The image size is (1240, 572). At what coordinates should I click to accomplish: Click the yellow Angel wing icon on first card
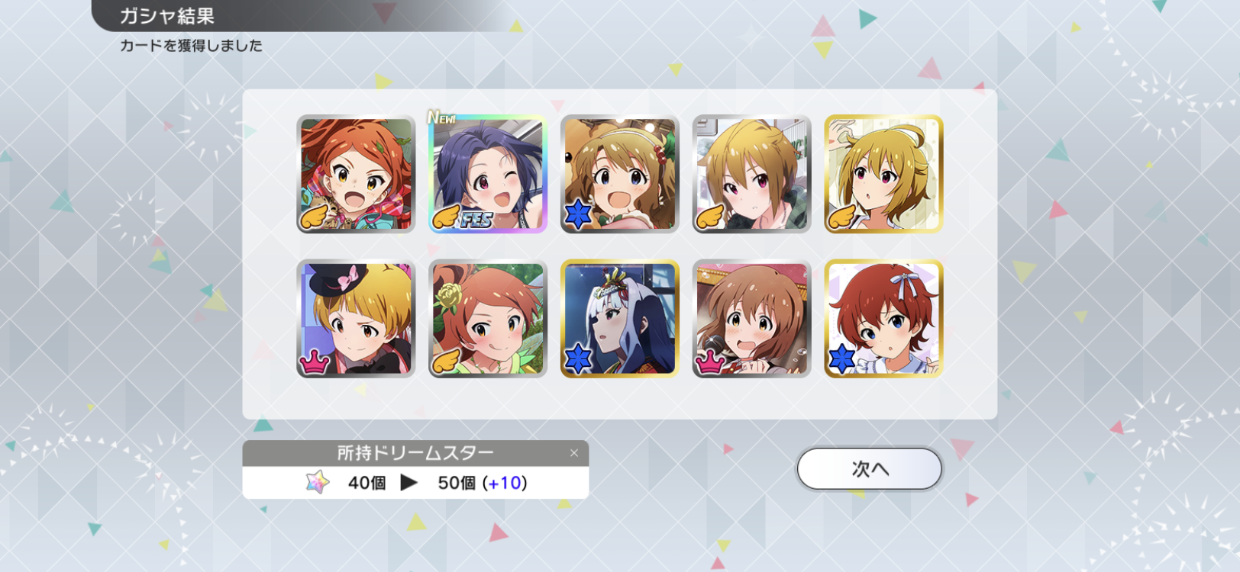pyautogui.click(x=314, y=217)
